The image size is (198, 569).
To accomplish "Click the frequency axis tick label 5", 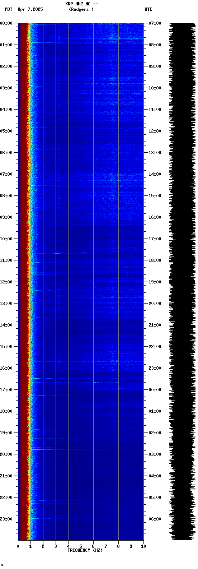I will (81, 546).
